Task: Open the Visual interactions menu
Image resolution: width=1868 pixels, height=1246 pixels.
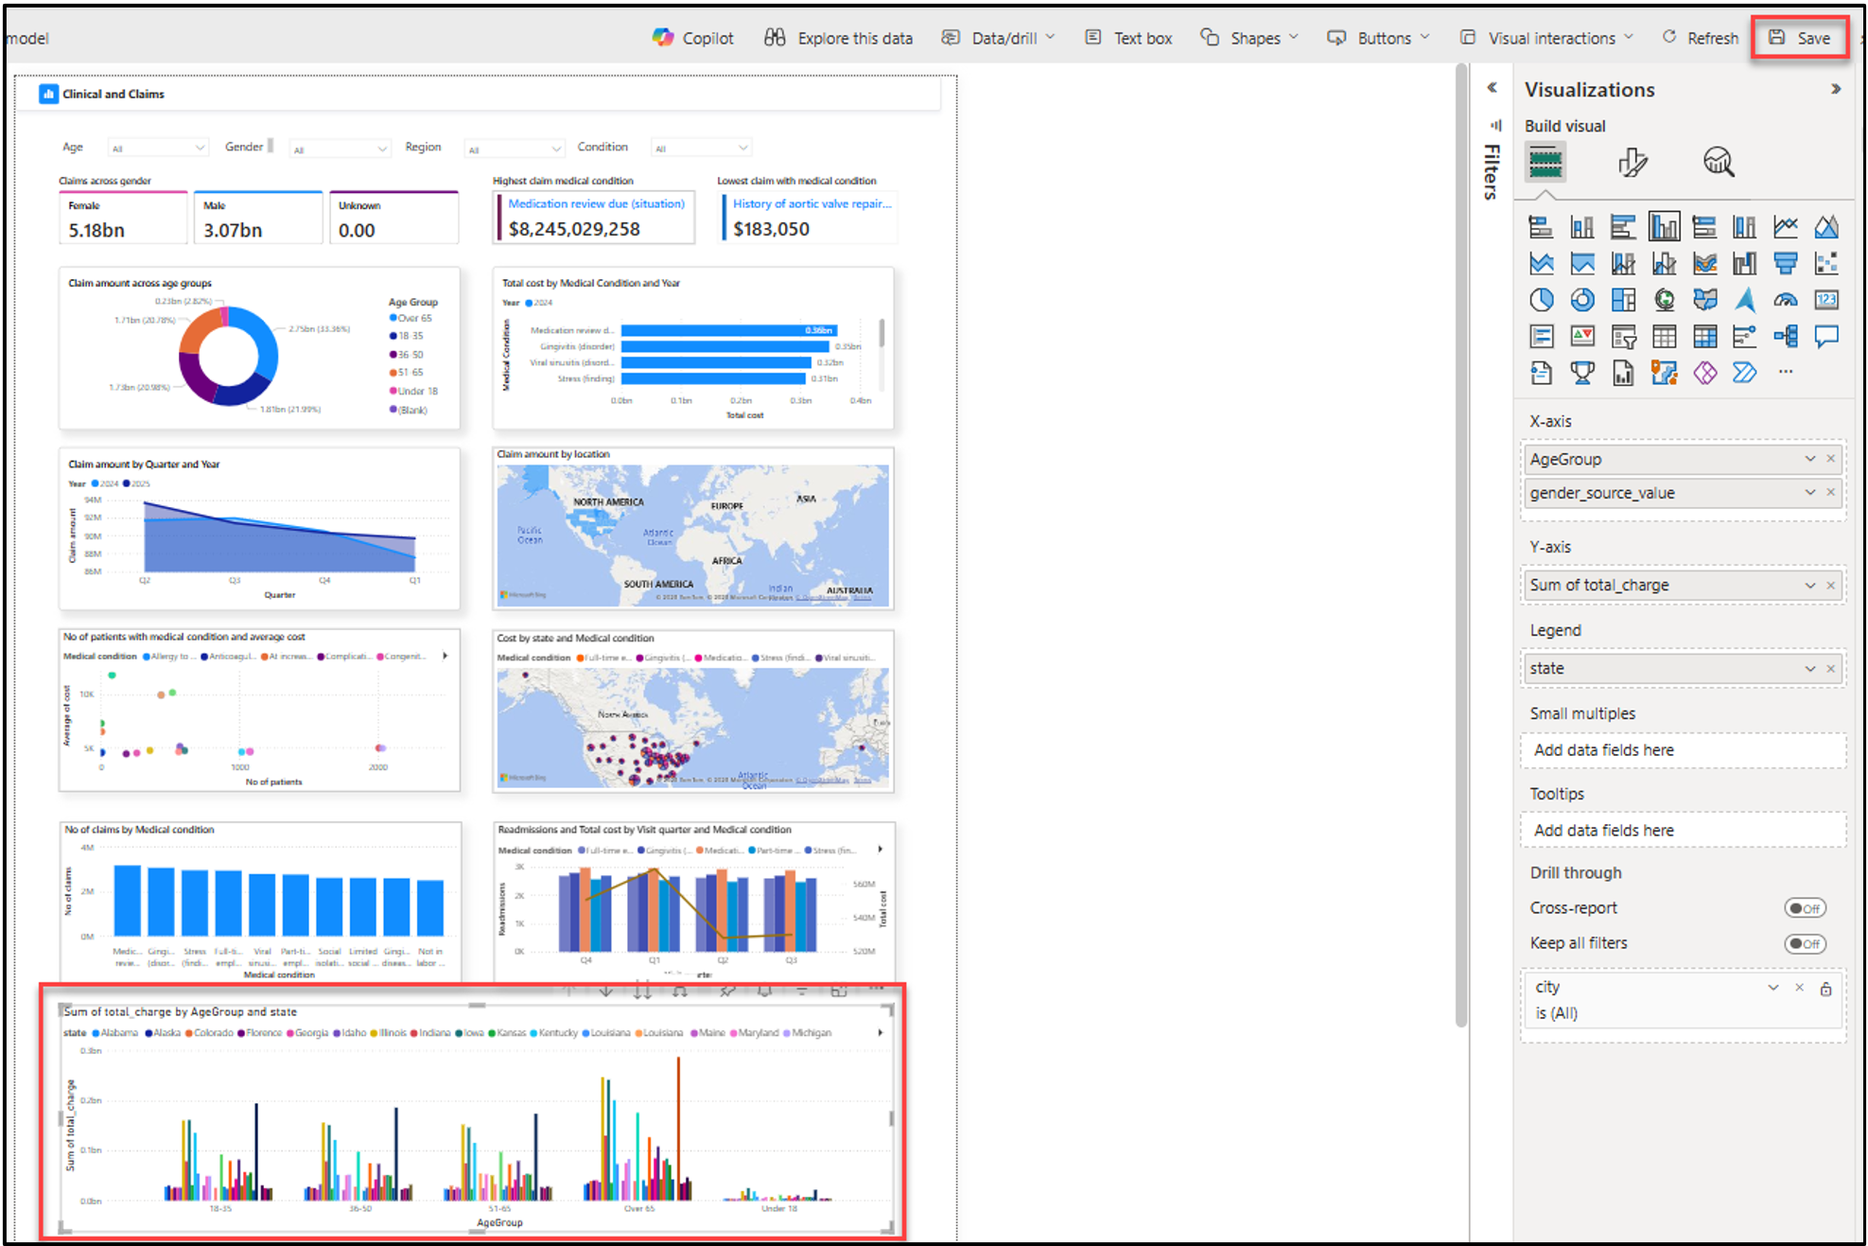Action: (x=1547, y=38)
